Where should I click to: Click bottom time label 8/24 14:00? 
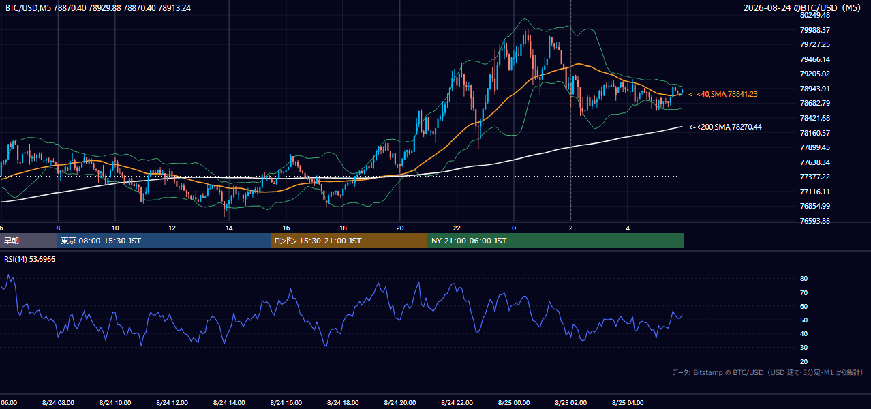[x=228, y=403]
